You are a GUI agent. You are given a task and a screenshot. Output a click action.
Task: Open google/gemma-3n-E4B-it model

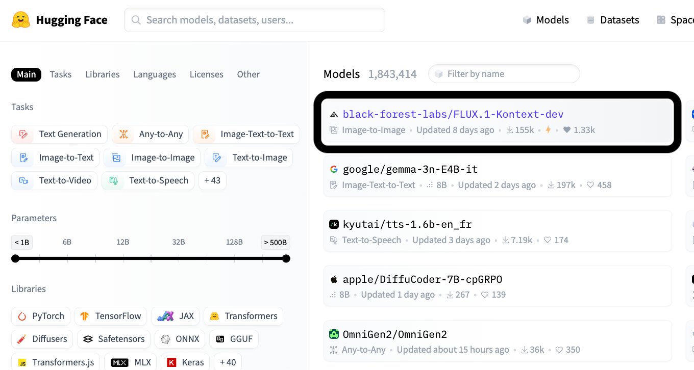[x=498, y=176]
